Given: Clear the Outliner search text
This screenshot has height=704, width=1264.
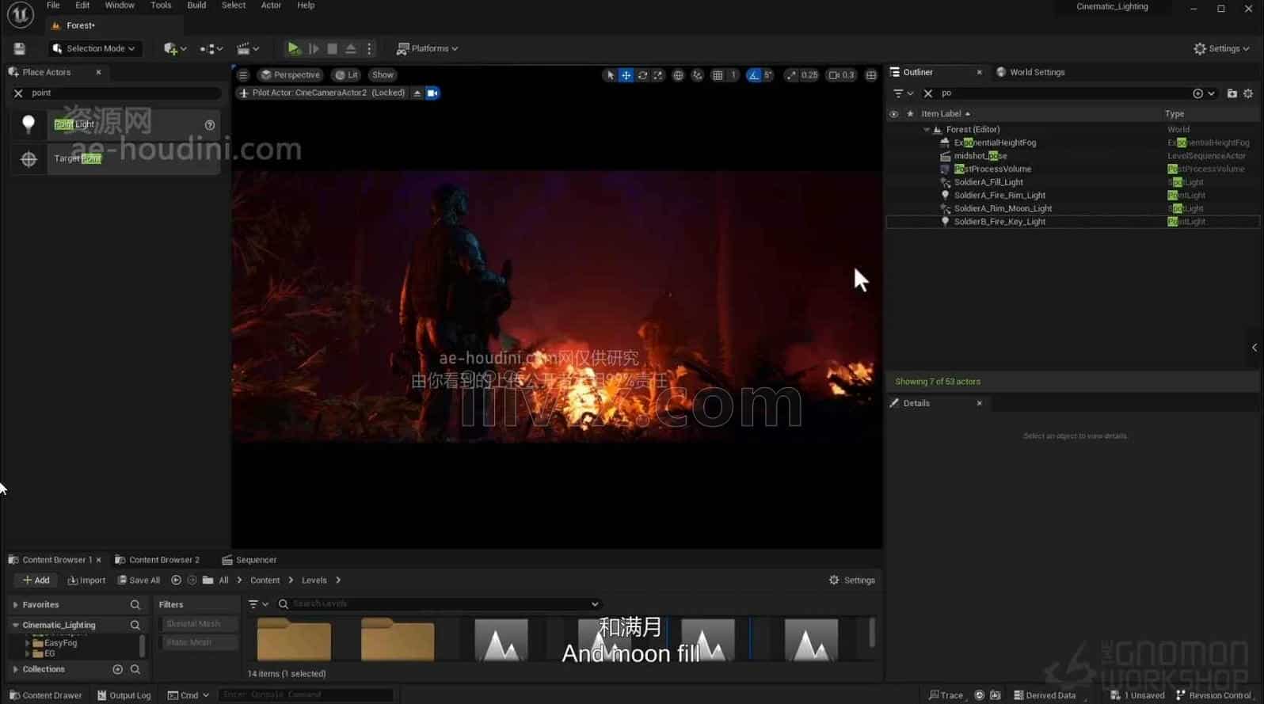Looking at the screenshot, I should point(928,93).
